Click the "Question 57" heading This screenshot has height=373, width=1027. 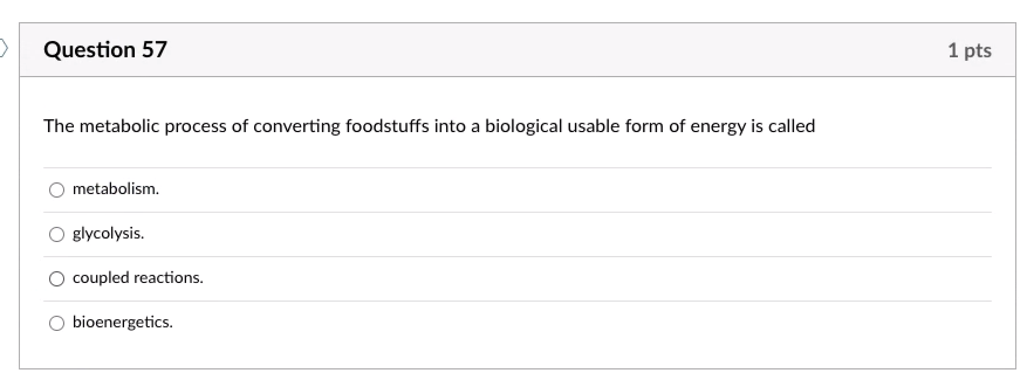105,50
